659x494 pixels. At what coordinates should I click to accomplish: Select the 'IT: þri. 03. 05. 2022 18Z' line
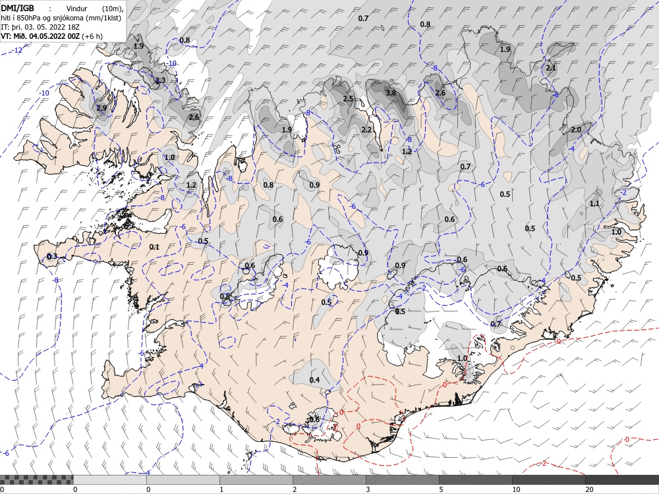40,27
